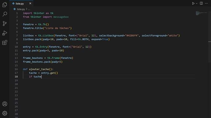Click tk.BOTH on line 8
The image size is (211, 118).
coord(83,39)
